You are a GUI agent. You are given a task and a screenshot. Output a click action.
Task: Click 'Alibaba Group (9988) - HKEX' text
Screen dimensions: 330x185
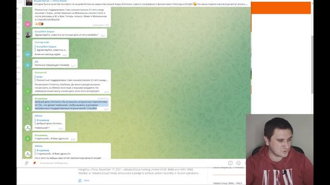click(228, 183)
